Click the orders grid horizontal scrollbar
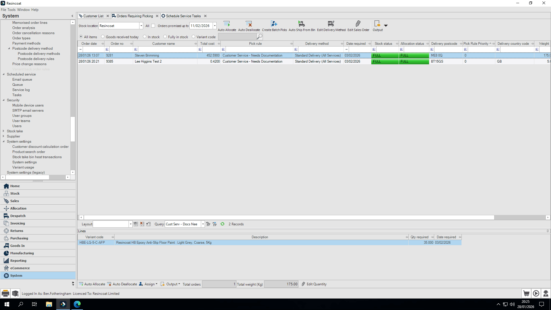This screenshot has height=310, width=551. [x=289, y=218]
